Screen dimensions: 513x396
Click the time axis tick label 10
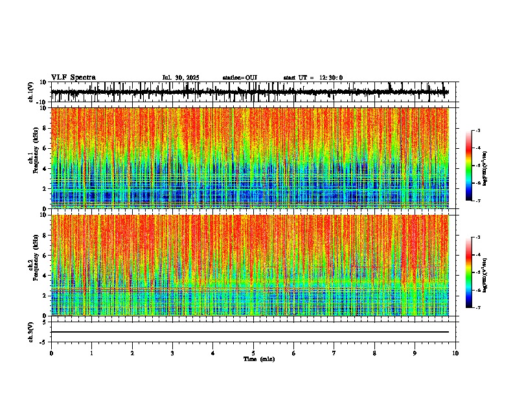[455, 353]
